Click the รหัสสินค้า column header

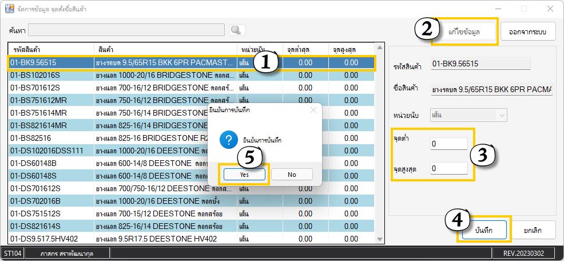tap(51, 49)
